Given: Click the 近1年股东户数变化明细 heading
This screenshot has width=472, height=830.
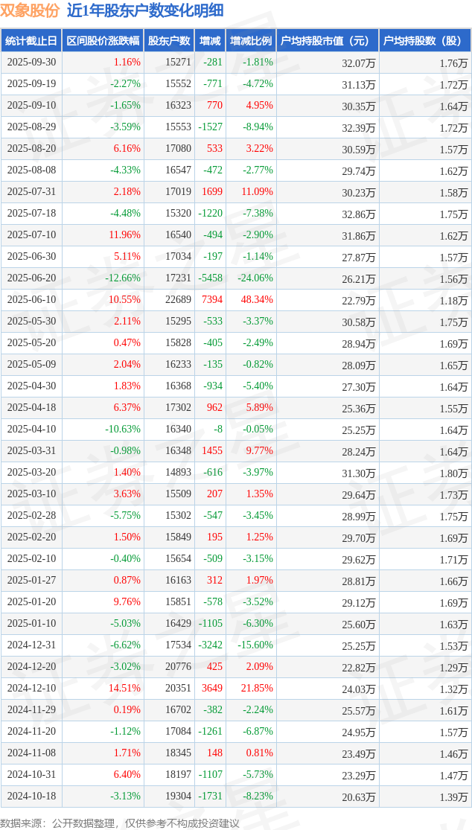Looking at the screenshot, I should click(x=144, y=10).
